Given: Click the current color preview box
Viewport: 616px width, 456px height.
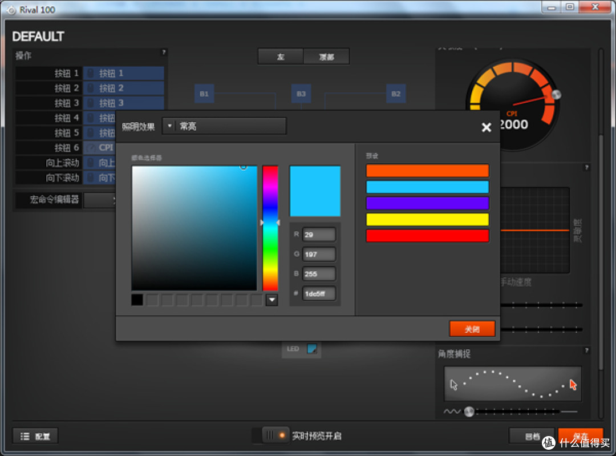Looking at the screenshot, I should tap(315, 191).
